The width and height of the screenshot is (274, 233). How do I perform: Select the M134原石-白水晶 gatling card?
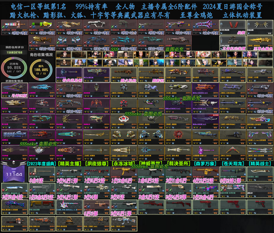[x=42, y=190]
